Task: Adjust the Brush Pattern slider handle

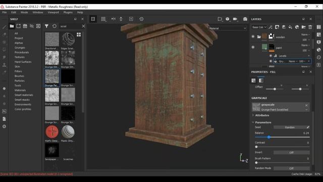Action: [x=256, y=163]
